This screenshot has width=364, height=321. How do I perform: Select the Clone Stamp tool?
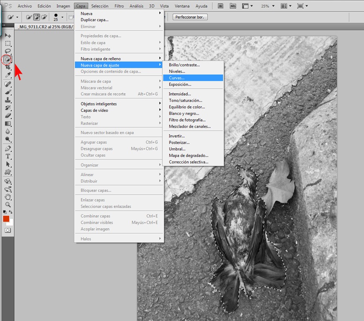[8, 100]
